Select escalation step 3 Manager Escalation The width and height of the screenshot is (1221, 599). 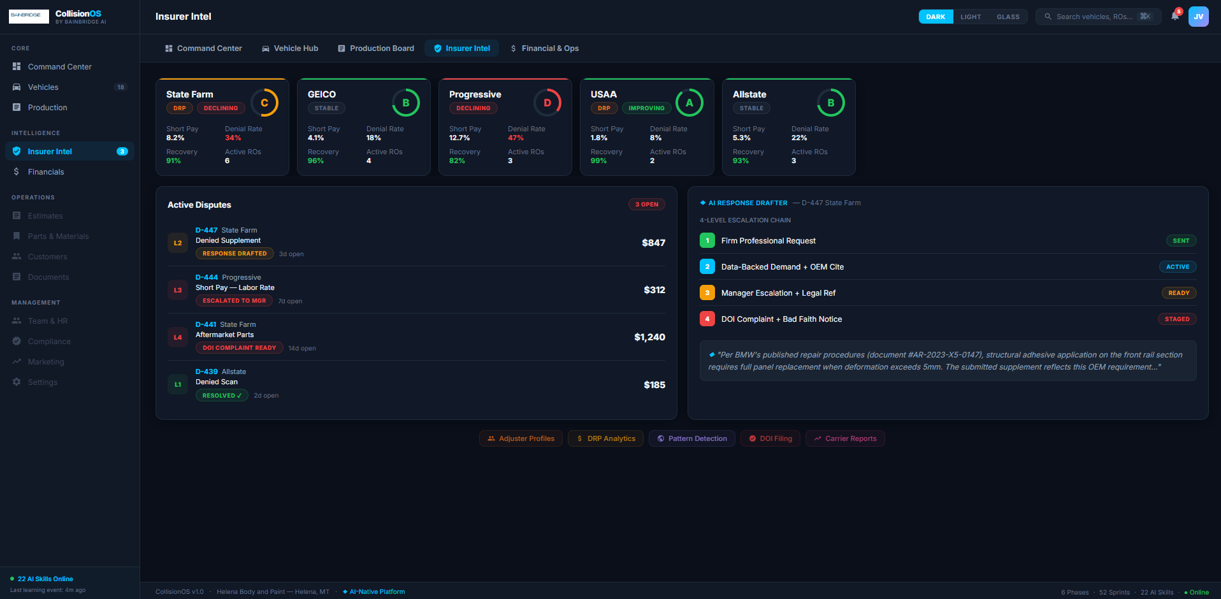948,293
